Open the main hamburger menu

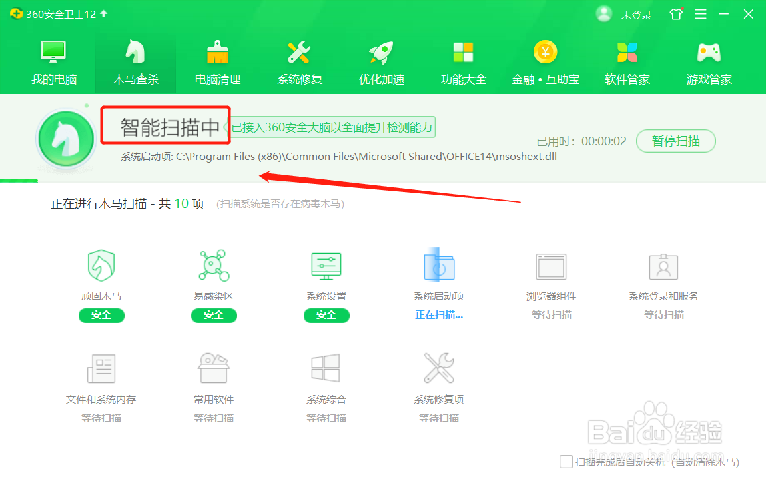tap(701, 14)
